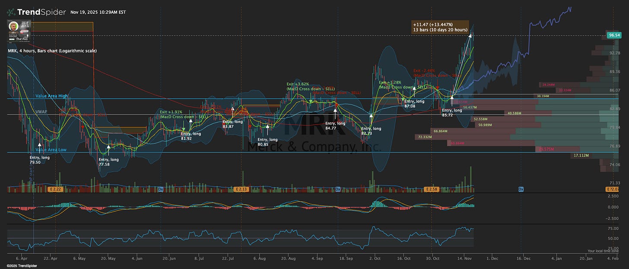The image size is (629, 269).
Task: Select the Entry, long 83.87 label
Action: (x=232, y=124)
